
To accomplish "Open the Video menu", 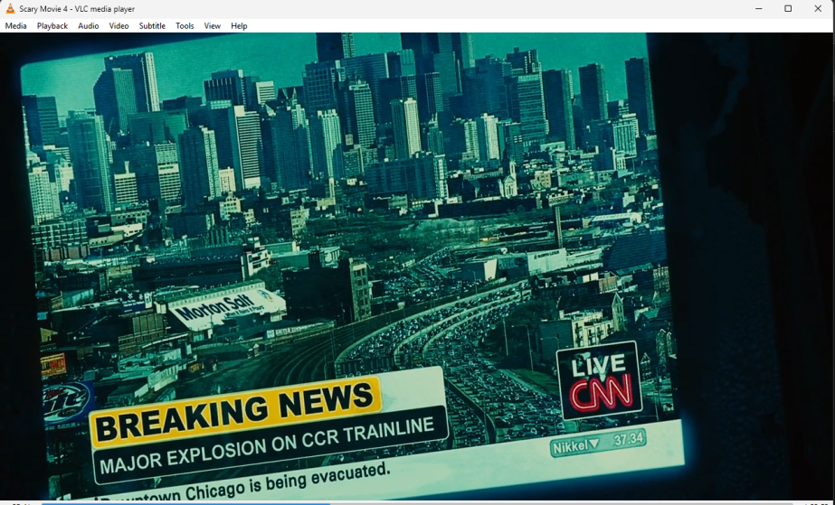I will [x=119, y=25].
